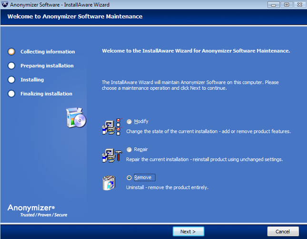Click the Welcome to Anonymizer Software Maintenance header
The width and height of the screenshot is (307, 239).
[75, 17]
